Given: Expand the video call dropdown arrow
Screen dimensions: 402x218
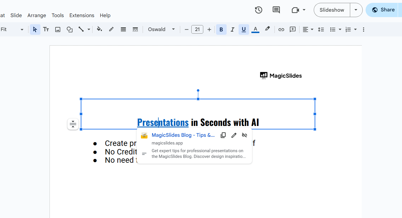Looking at the screenshot, I should [304, 10].
